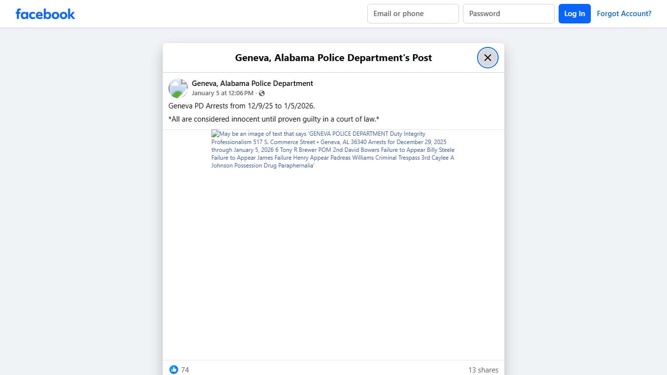The image size is (667, 375).
Task: Click the blue Log In button
Action: point(574,14)
